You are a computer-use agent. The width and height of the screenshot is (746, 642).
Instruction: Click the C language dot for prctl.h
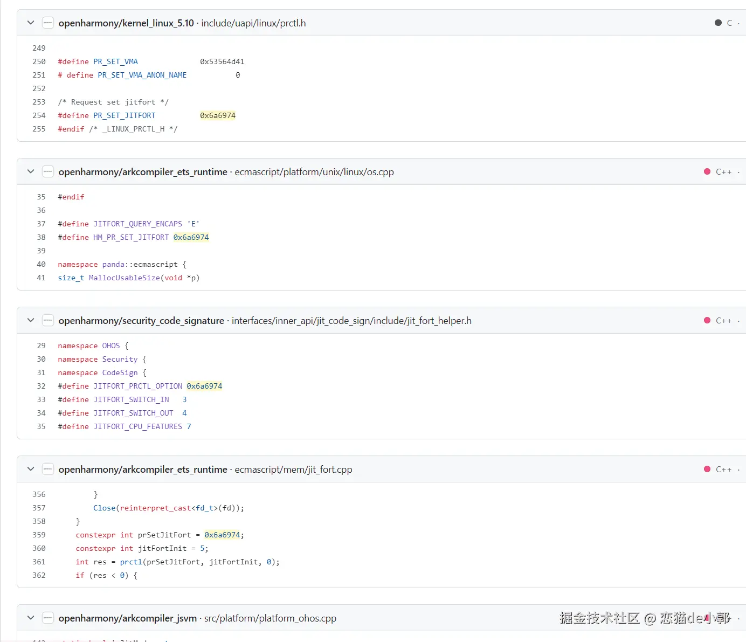point(718,23)
